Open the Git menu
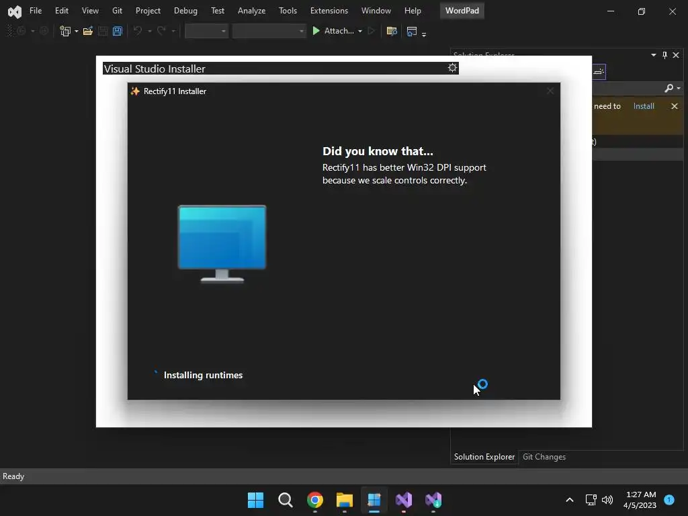Viewport: 688px width, 516px height. 117,11
